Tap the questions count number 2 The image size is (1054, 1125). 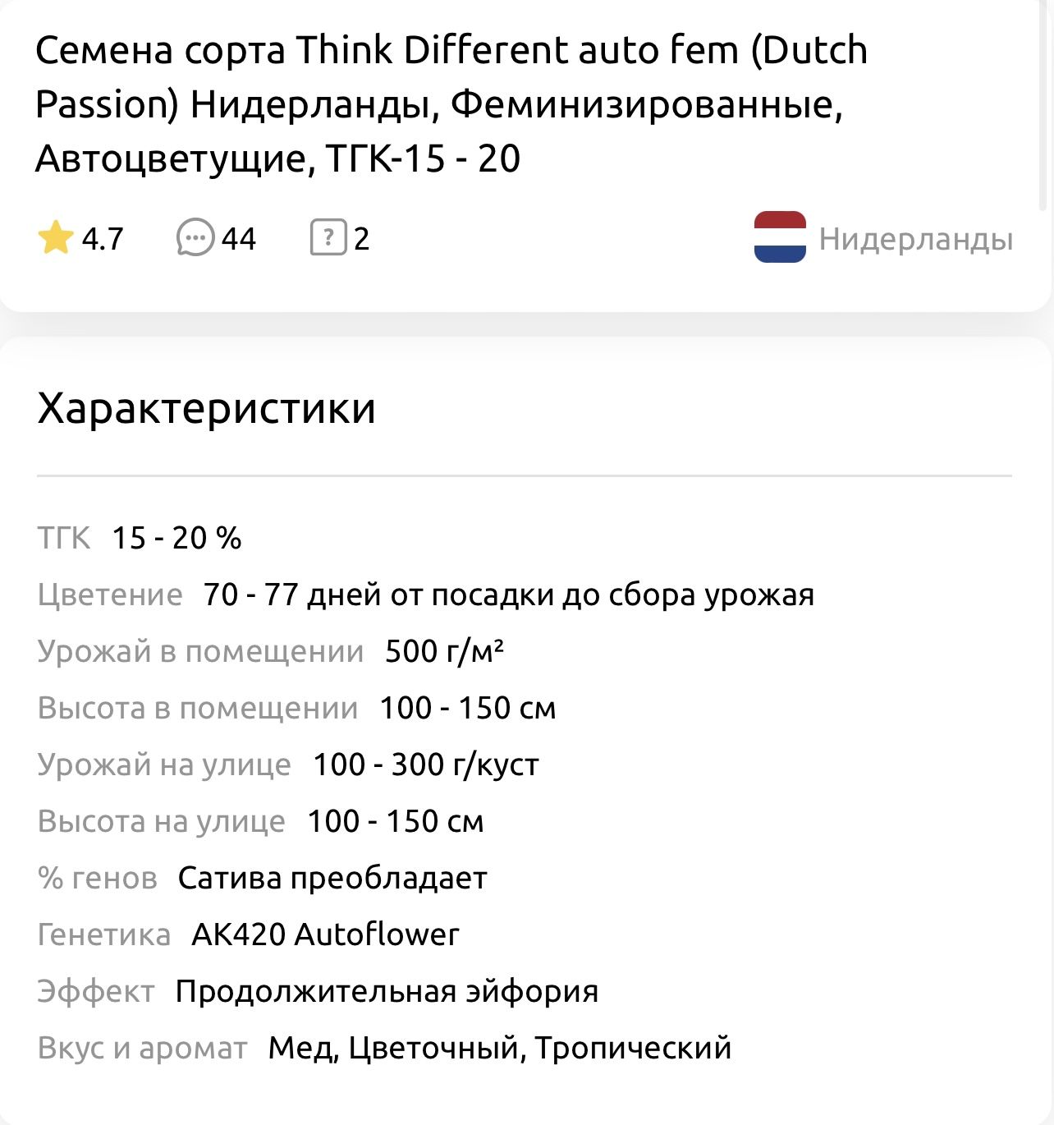click(x=361, y=239)
